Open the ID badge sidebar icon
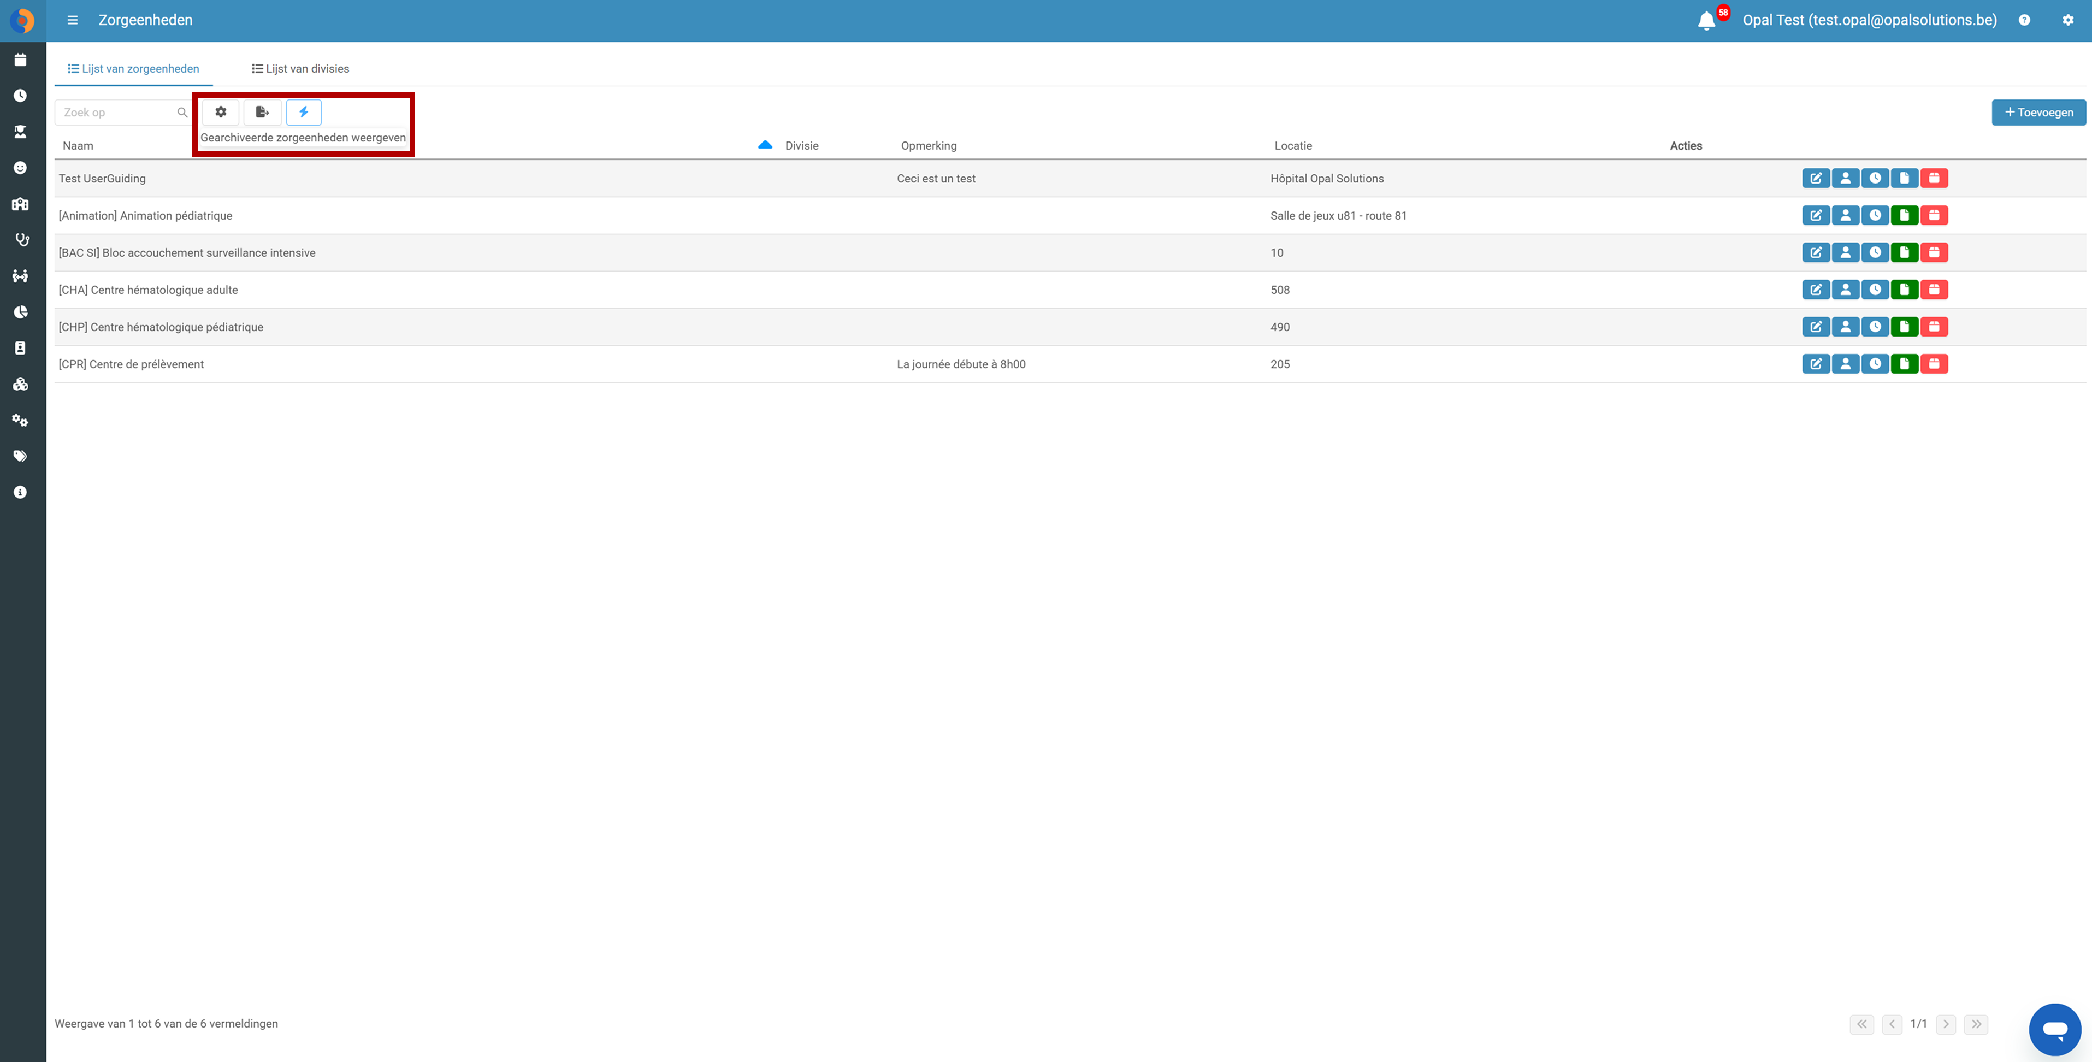The height and width of the screenshot is (1062, 2092). click(20, 349)
